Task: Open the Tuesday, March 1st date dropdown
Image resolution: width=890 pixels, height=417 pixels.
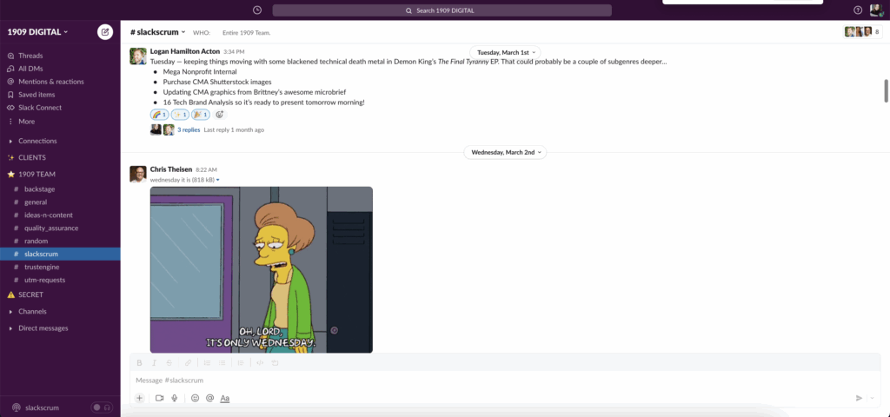Action: (505, 51)
